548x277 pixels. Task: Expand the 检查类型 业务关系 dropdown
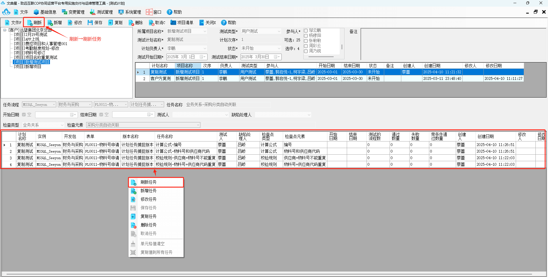point(43,125)
